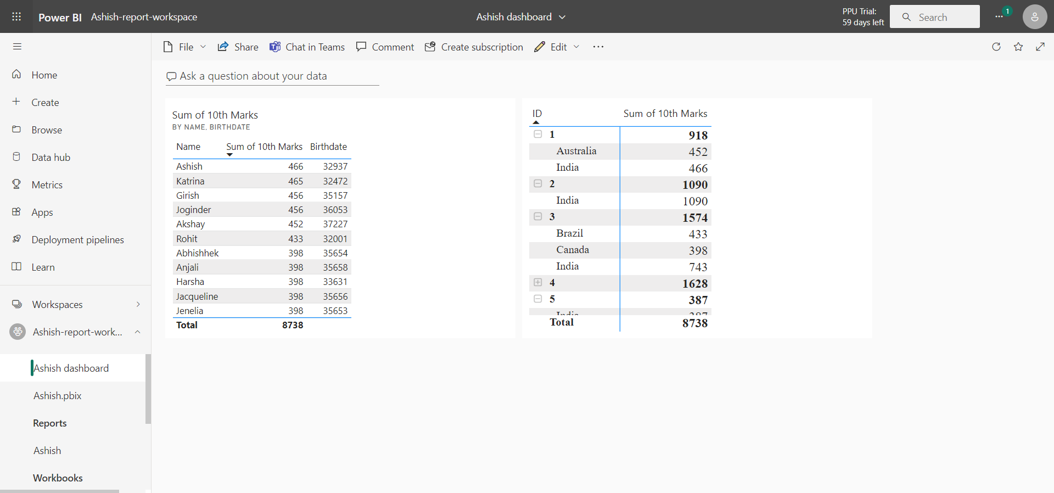Click the Share button
The height and width of the screenshot is (493, 1054).
click(238, 47)
